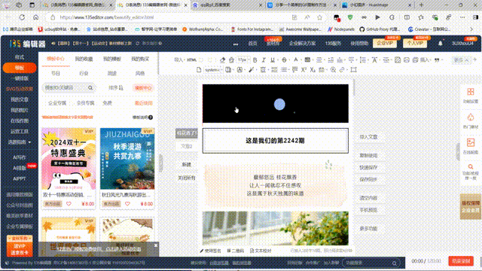Click the 企业VIP button

point(385,44)
